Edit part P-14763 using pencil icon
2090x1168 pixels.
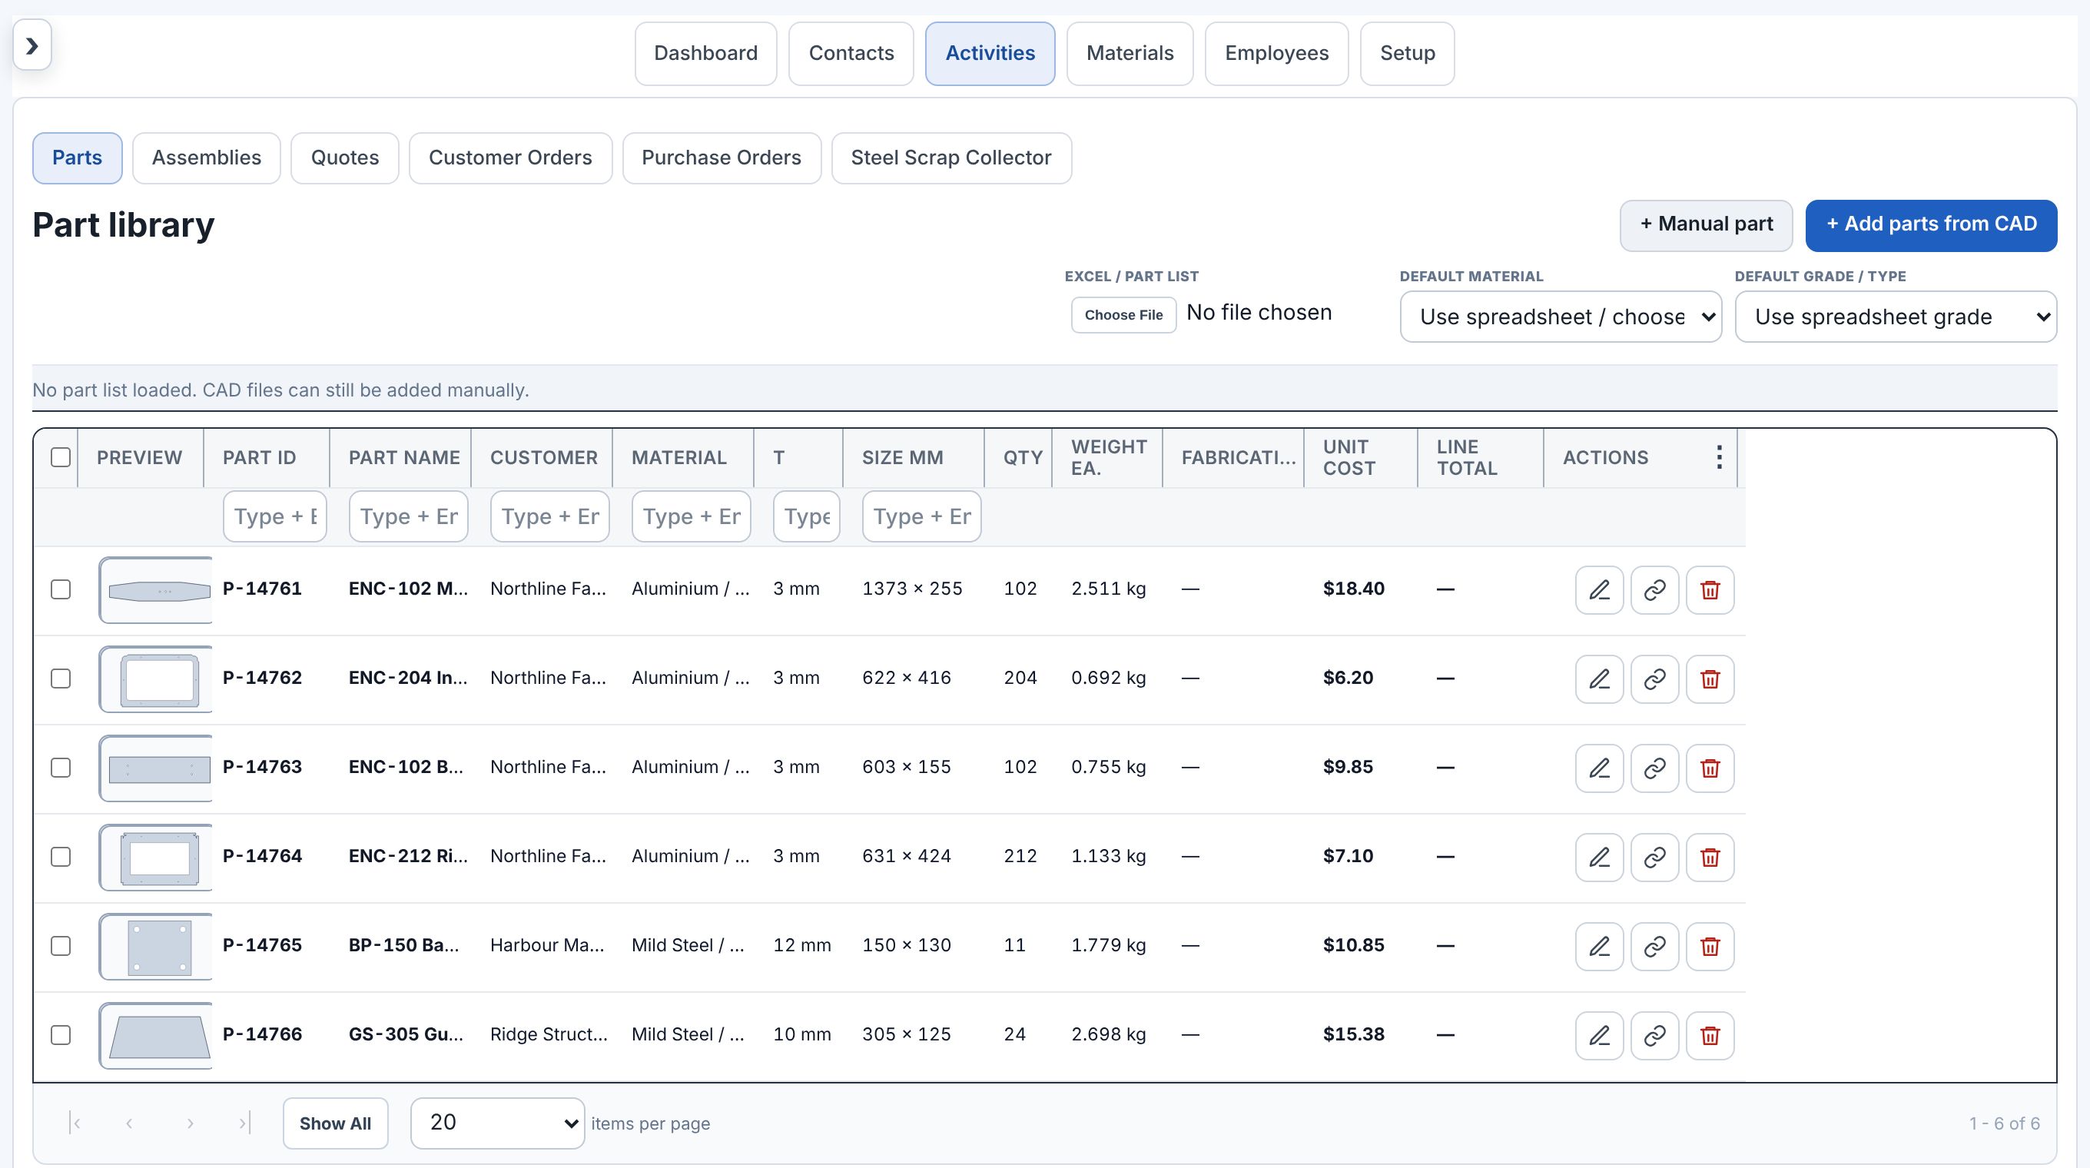(1599, 768)
